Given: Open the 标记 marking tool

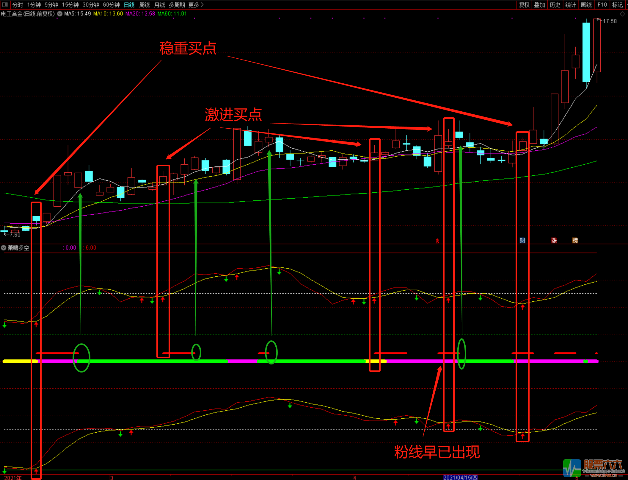Looking at the screenshot, I should pyautogui.click(x=617, y=5).
